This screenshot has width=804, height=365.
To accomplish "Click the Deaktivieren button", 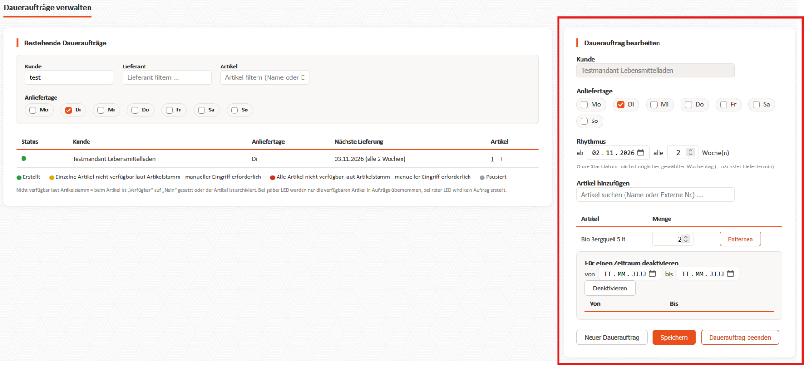I will [610, 288].
